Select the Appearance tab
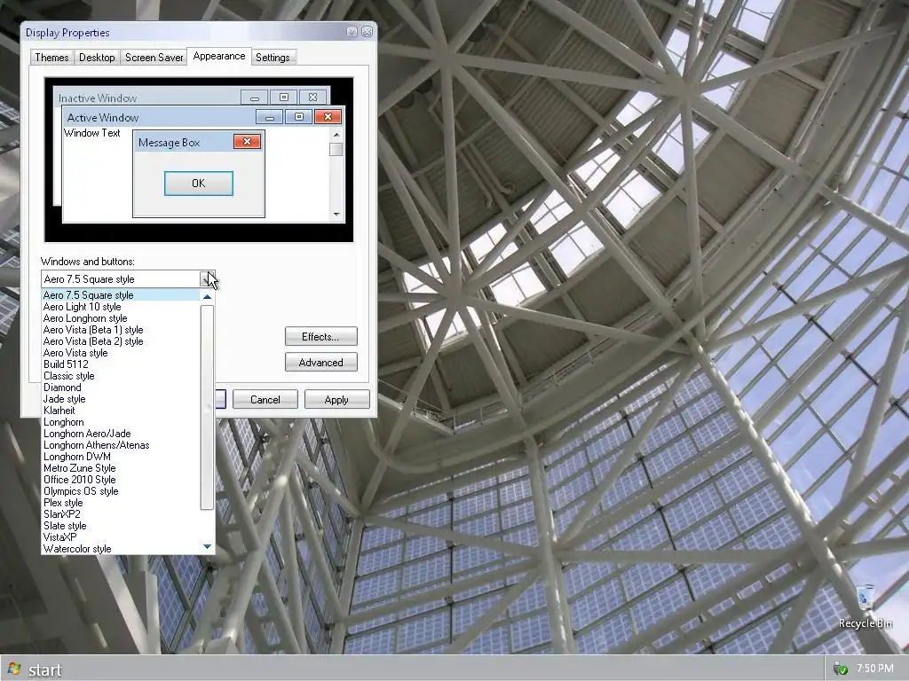 click(219, 56)
